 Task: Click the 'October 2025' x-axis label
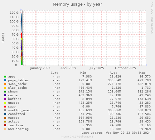(125, 68)
